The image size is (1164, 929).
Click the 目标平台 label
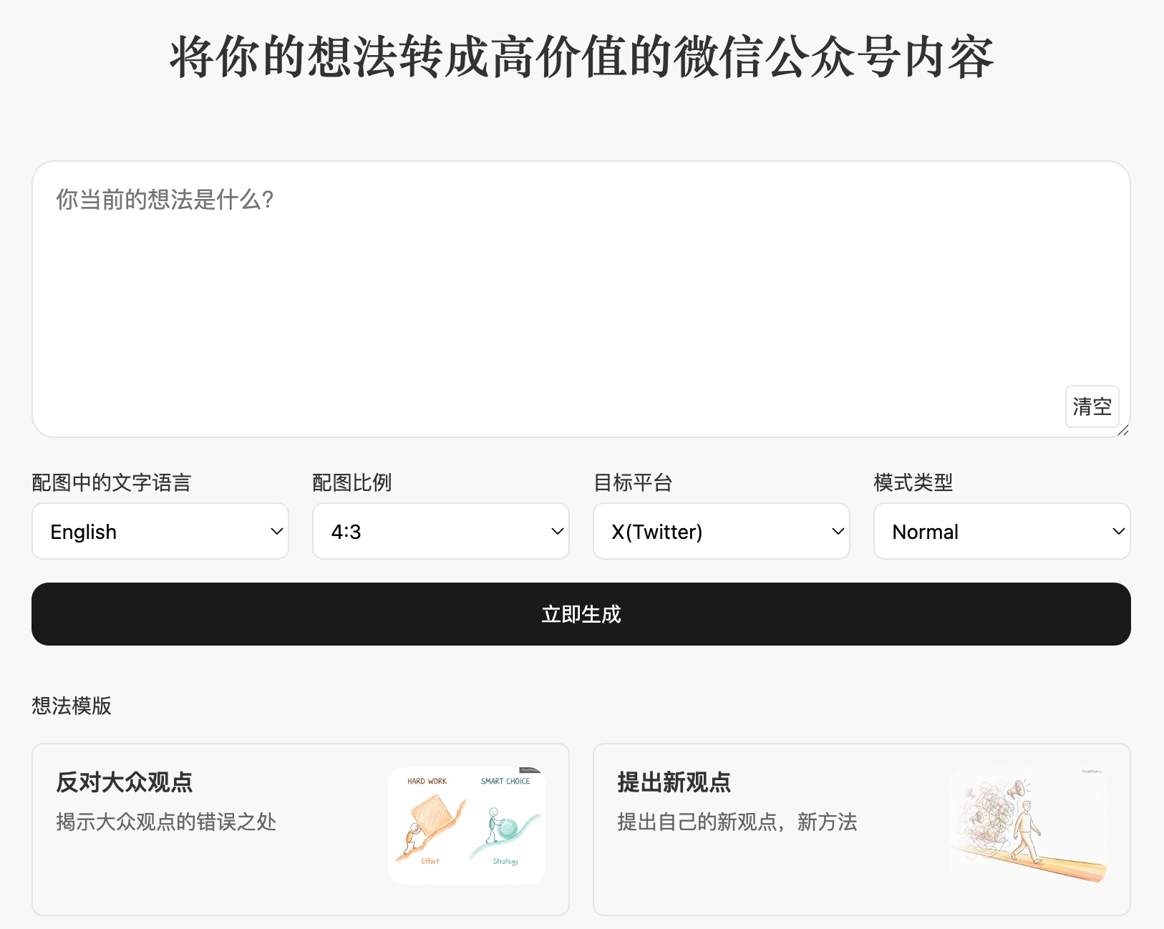(x=633, y=482)
